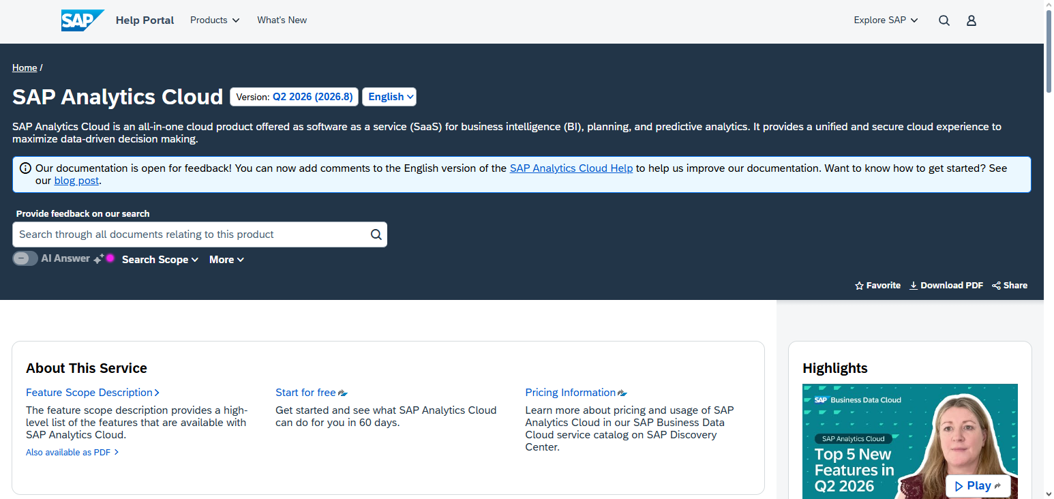Image resolution: width=1054 pixels, height=499 pixels.
Task: Open Help Portal home link
Action: (145, 20)
